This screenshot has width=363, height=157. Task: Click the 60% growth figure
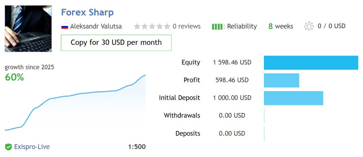14,78
